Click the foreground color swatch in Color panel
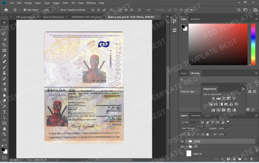 coord(183,26)
